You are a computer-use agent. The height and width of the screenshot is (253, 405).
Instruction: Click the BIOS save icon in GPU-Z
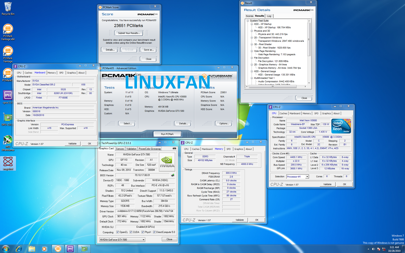point(173,175)
